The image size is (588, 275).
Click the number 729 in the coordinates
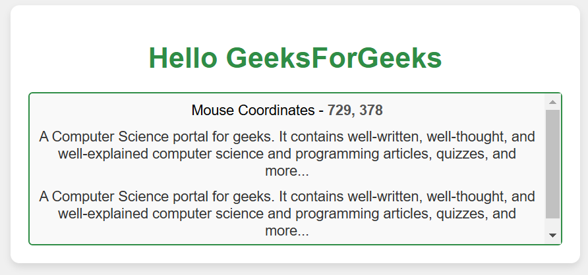click(339, 111)
